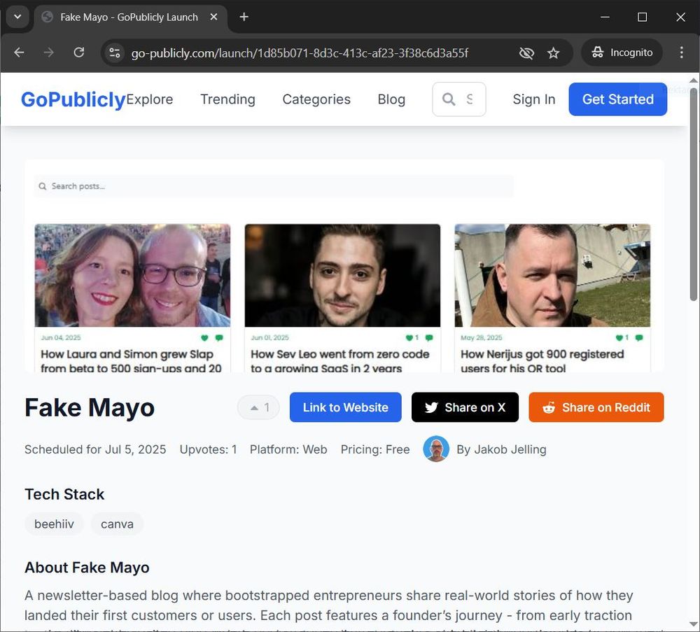Like the Nerijus post heart
The height and width of the screenshot is (632, 700).
(619, 338)
